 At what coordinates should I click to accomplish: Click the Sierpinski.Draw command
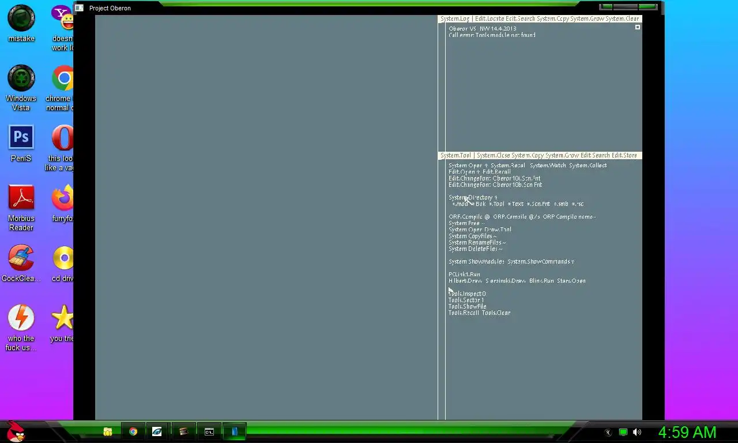point(506,281)
